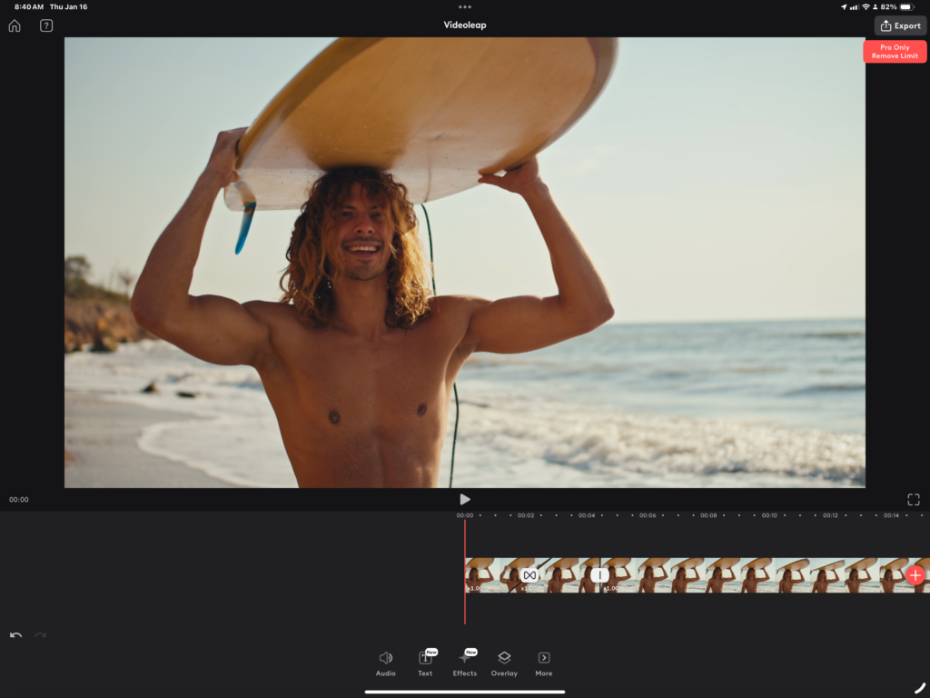Open the Audio tool

point(385,663)
